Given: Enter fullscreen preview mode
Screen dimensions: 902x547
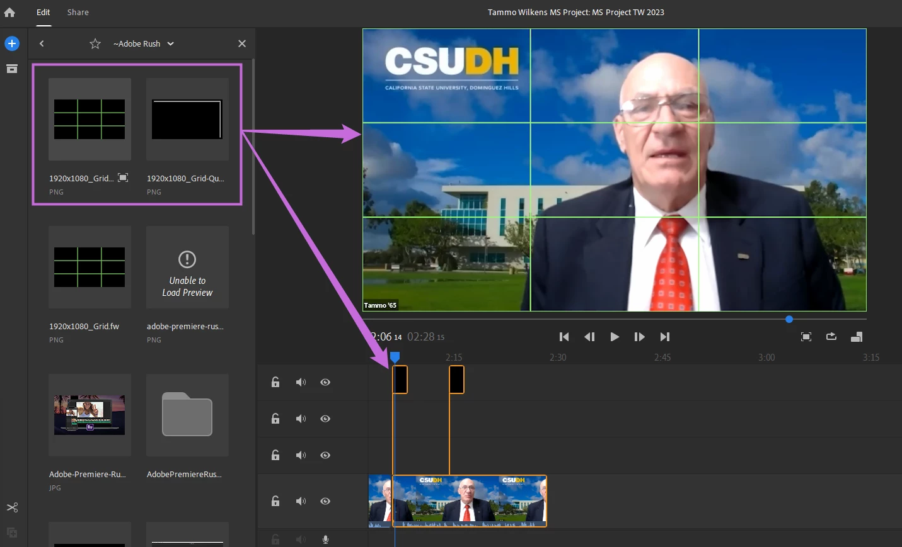Looking at the screenshot, I should pyautogui.click(x=806, y=337).
